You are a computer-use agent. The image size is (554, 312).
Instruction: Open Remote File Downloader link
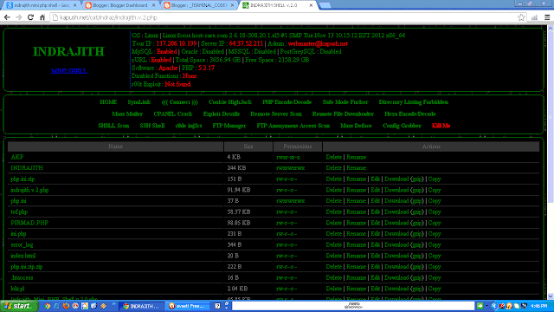[x=343, y=114]
